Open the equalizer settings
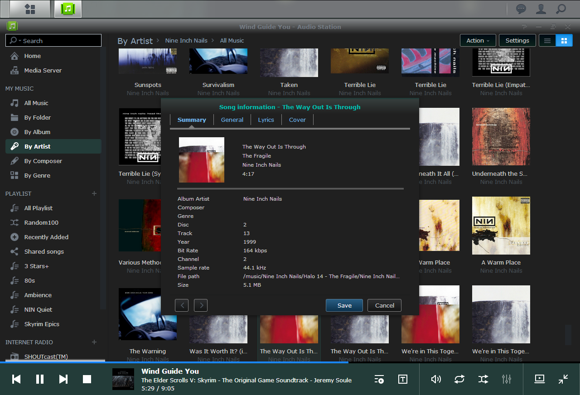 (507, 379)
